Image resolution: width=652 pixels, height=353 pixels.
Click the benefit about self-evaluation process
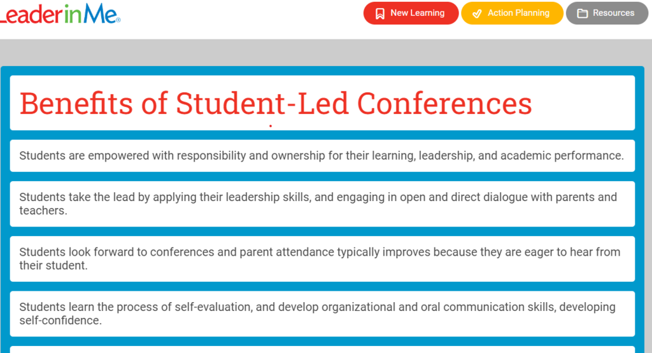pyautogui.click(x=322, y=314)
